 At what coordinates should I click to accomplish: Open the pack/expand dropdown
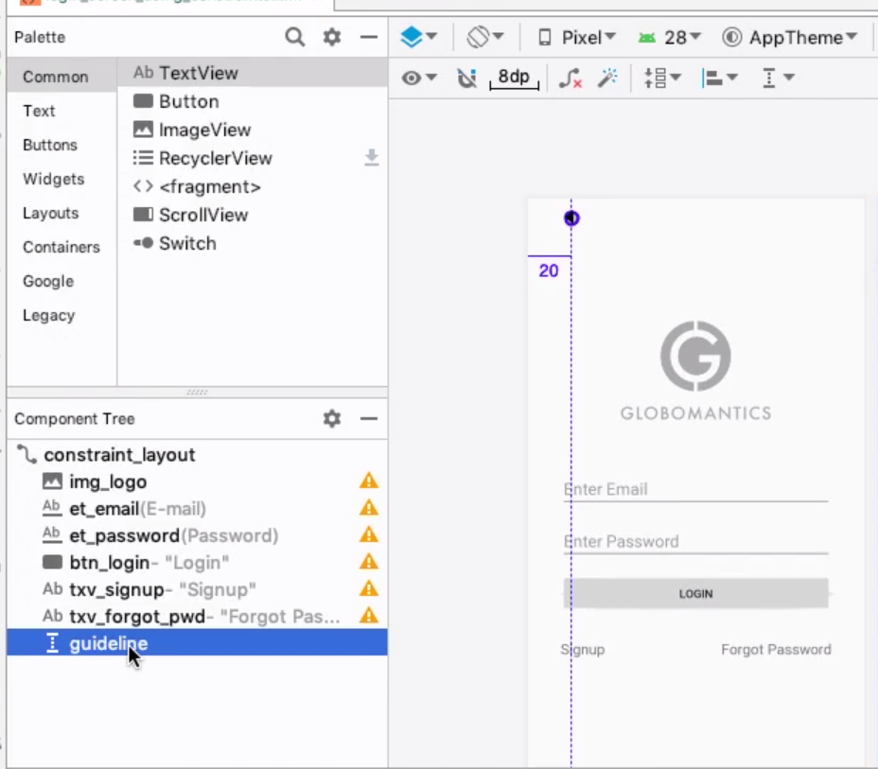point(662,78)
